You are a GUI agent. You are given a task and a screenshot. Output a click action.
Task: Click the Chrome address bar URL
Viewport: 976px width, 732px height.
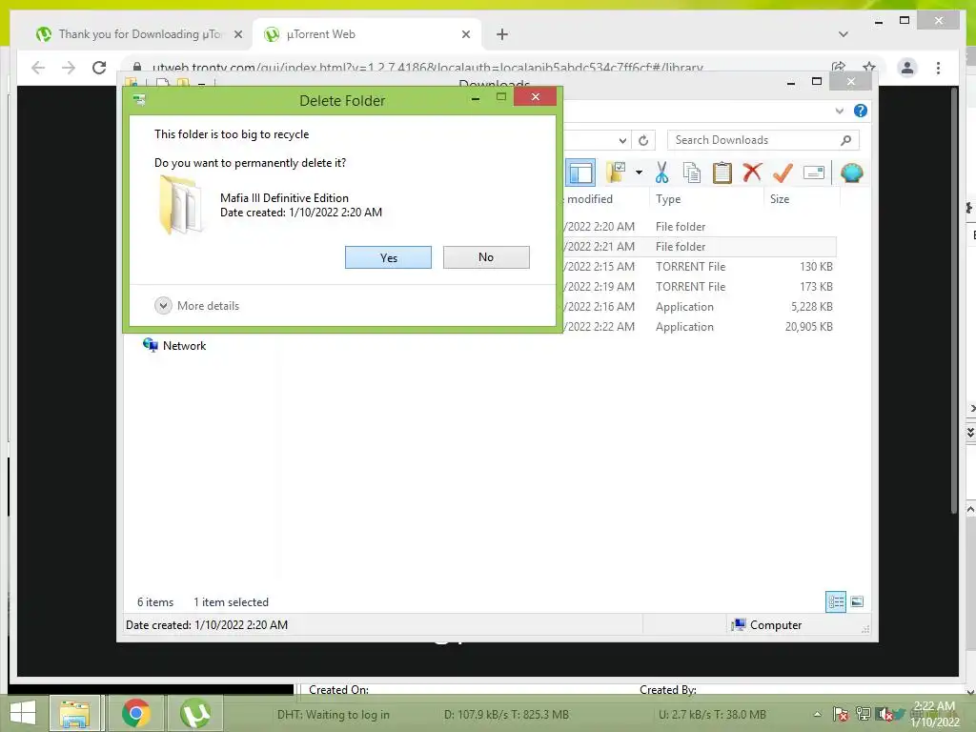tap(427, 68)
